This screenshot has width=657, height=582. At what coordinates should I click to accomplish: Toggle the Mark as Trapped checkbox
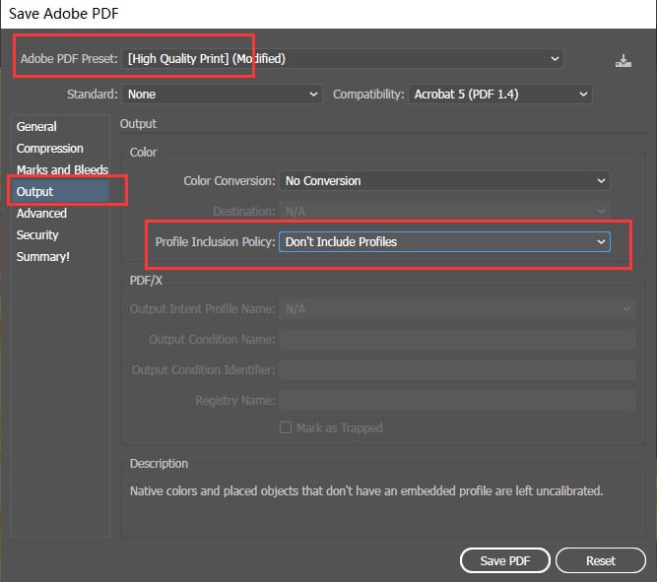click(x=286, y=427)
